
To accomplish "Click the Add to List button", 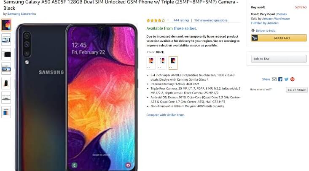I will 279,59.
